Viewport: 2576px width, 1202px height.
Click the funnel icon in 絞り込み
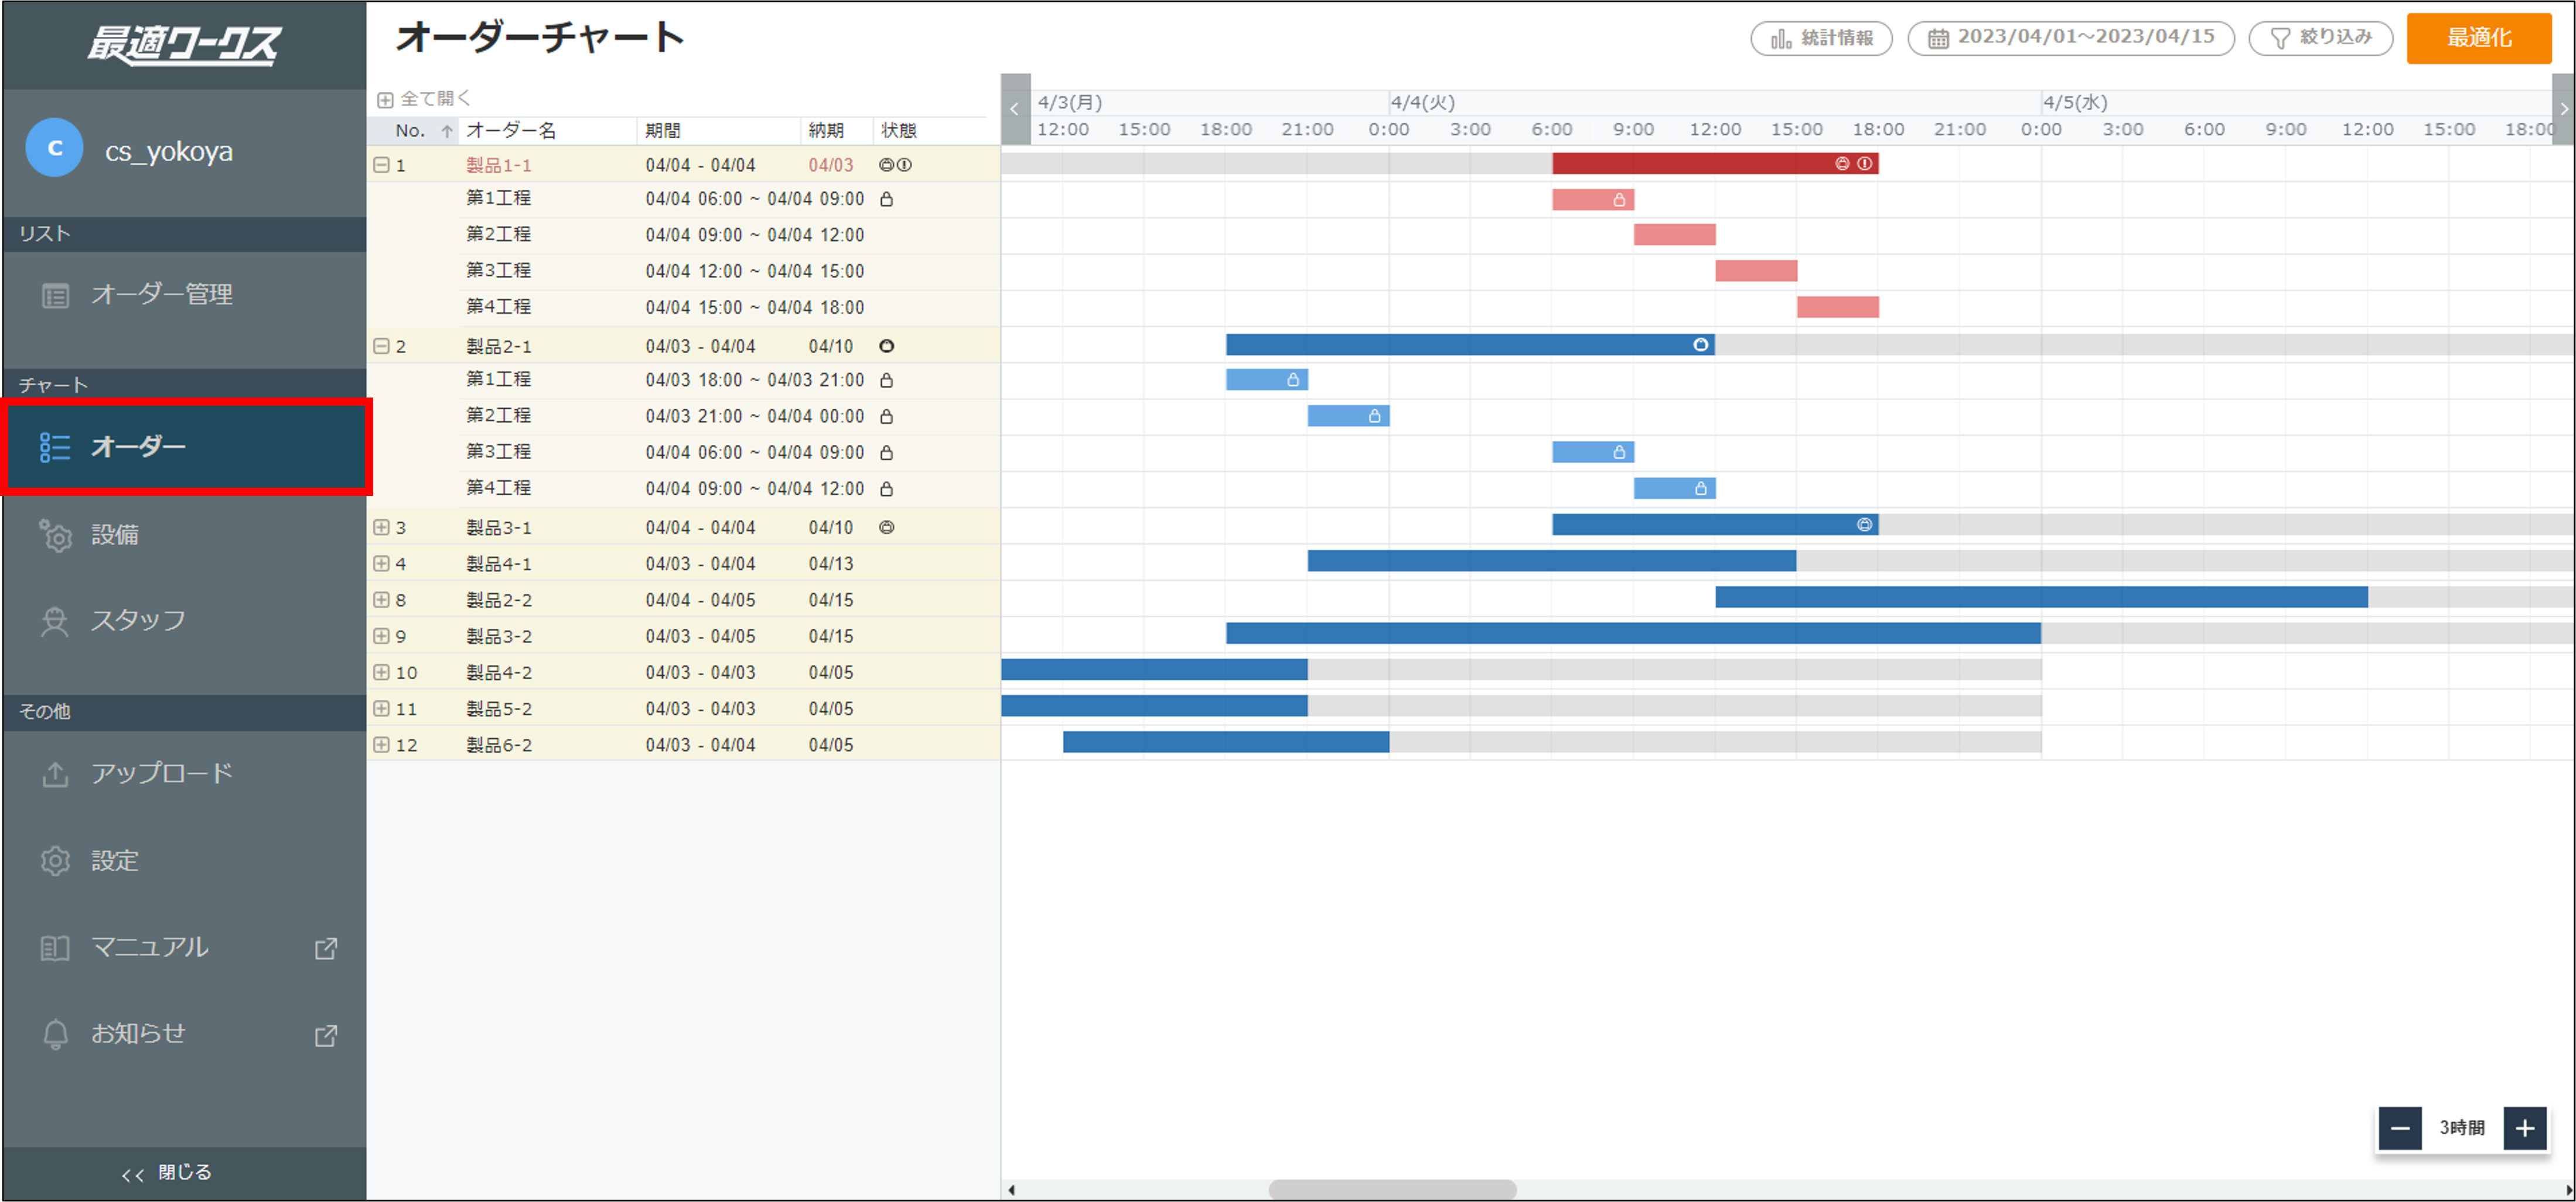[x=2280, y=39]
